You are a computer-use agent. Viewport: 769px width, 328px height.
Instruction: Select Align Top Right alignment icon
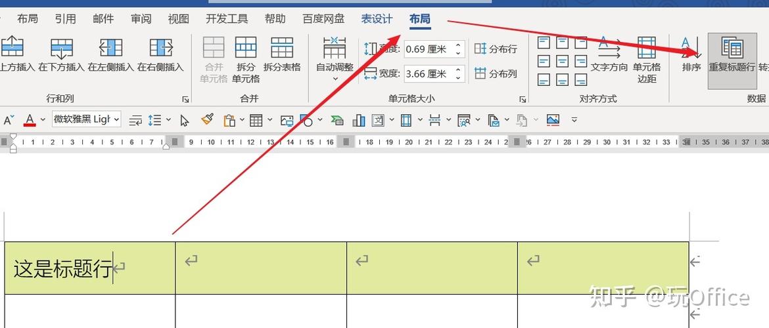click(580, 43)
